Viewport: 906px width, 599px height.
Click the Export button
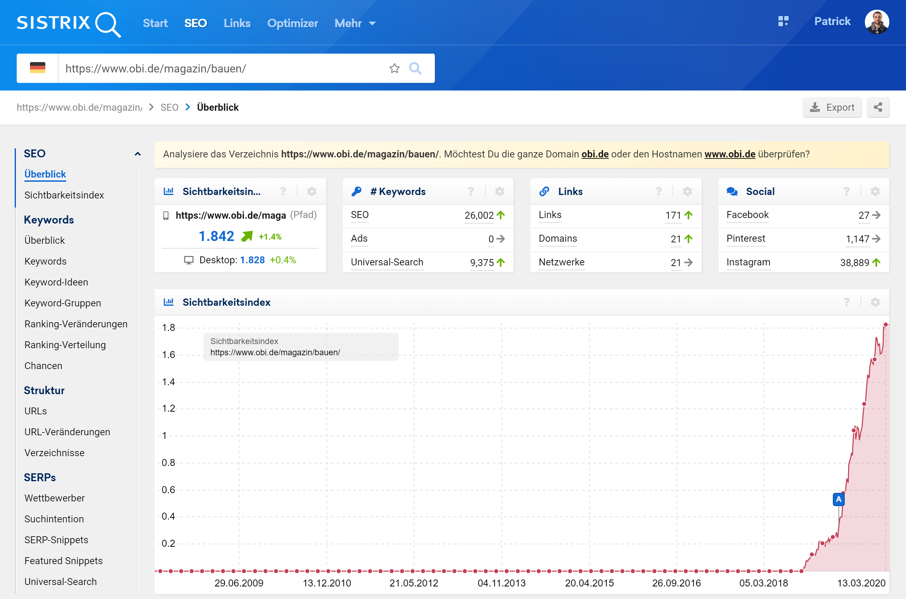coord(832,107)
